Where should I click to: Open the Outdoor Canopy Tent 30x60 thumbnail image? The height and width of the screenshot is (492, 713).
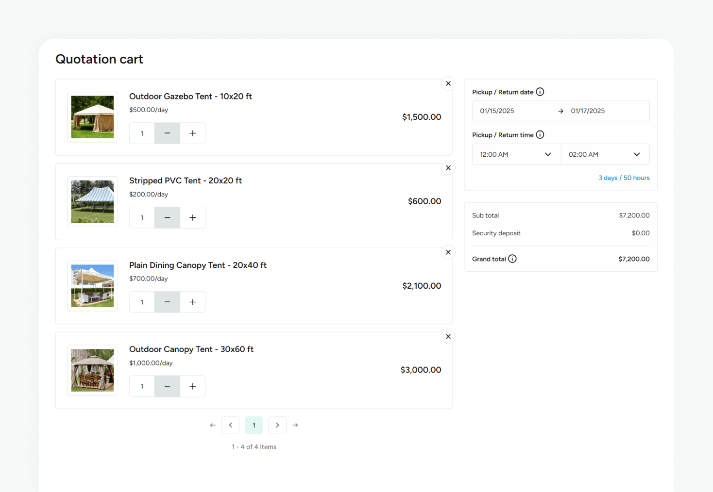point(92,370)
